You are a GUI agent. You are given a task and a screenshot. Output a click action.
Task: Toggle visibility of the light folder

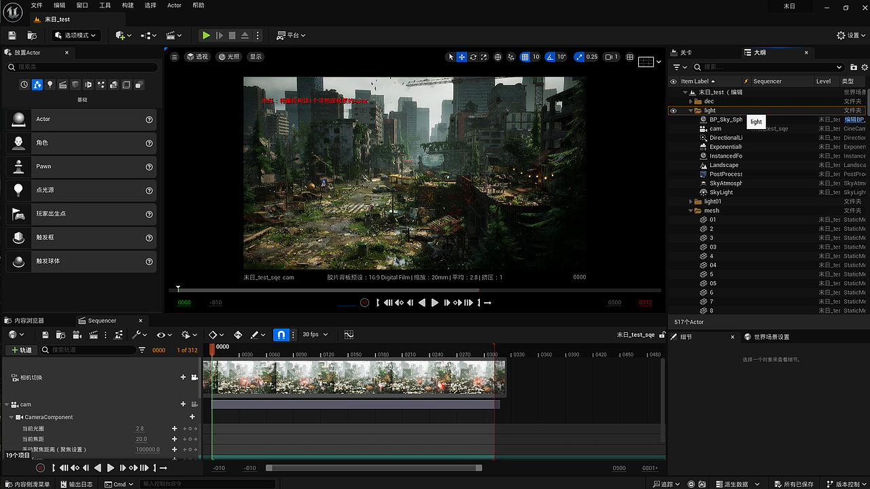coord(674,111)
